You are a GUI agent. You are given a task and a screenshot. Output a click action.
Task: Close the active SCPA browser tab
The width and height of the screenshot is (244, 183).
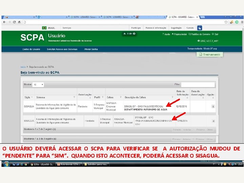(197, 17)
